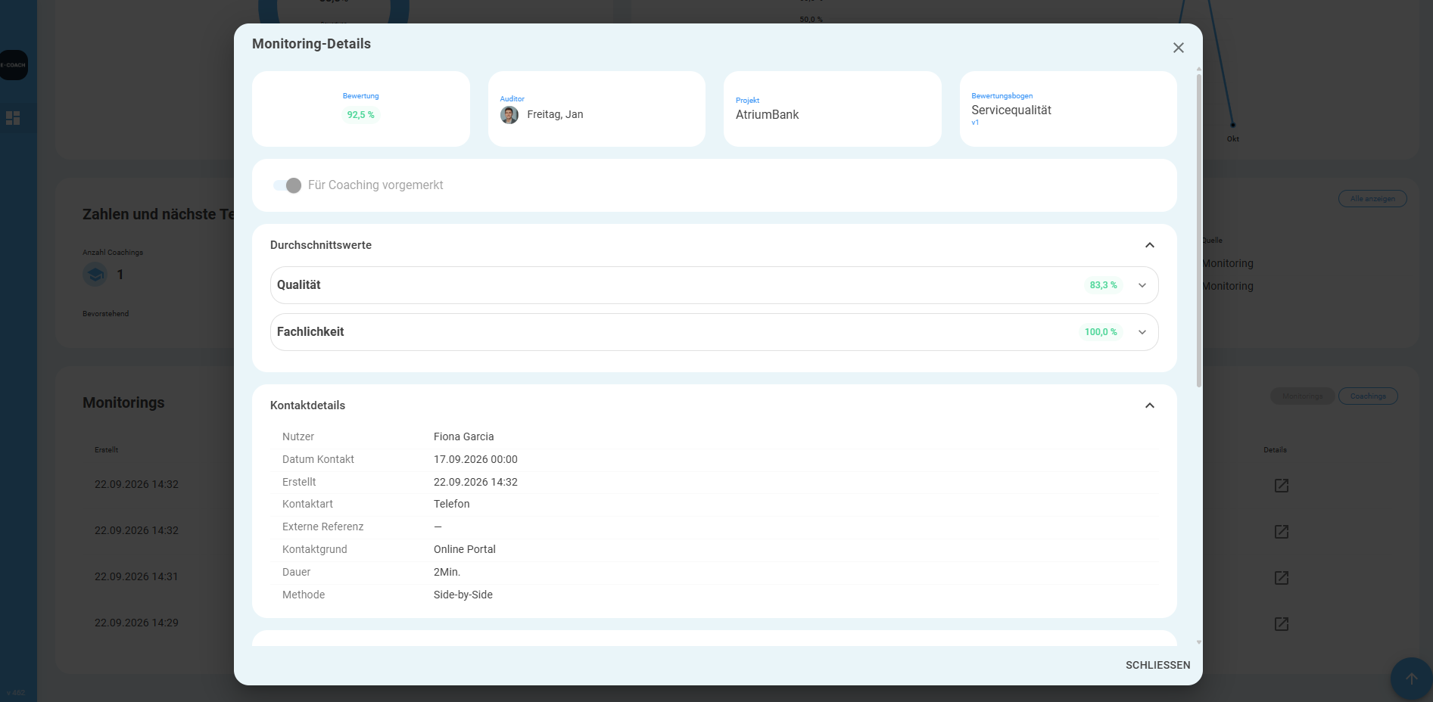The height and width of the screenshot is (702, 1433).
Task: Click the Freitag, Jan auditor name
Action: [x=555, y=115]
